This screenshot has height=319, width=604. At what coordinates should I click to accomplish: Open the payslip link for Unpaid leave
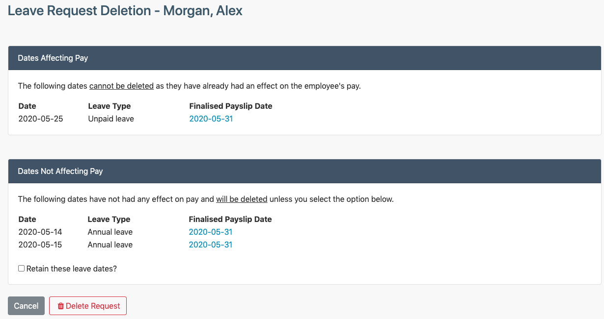211,119
